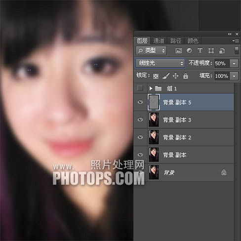This screenshot has height=241, width=241.
Task: Filter layers by smart object icon
Action: point(222,50)
